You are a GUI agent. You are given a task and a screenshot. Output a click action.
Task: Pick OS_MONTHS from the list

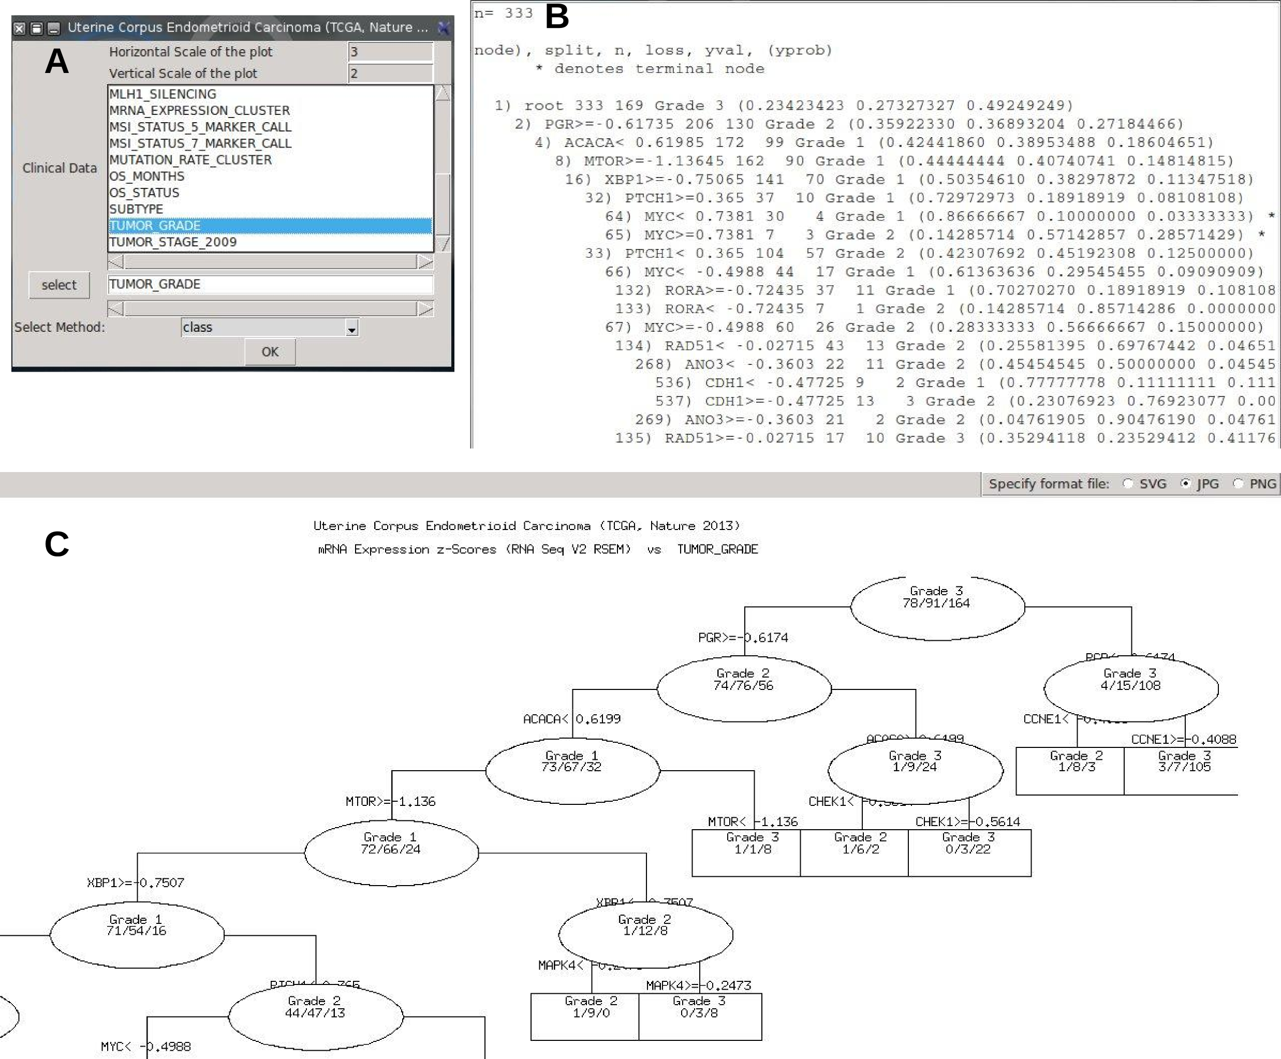[146, 176]
